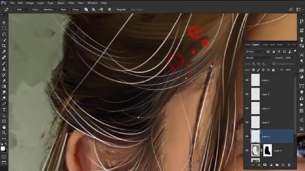Open pen options gear dropdown
305x171 pixels.
tap(110, 9)
